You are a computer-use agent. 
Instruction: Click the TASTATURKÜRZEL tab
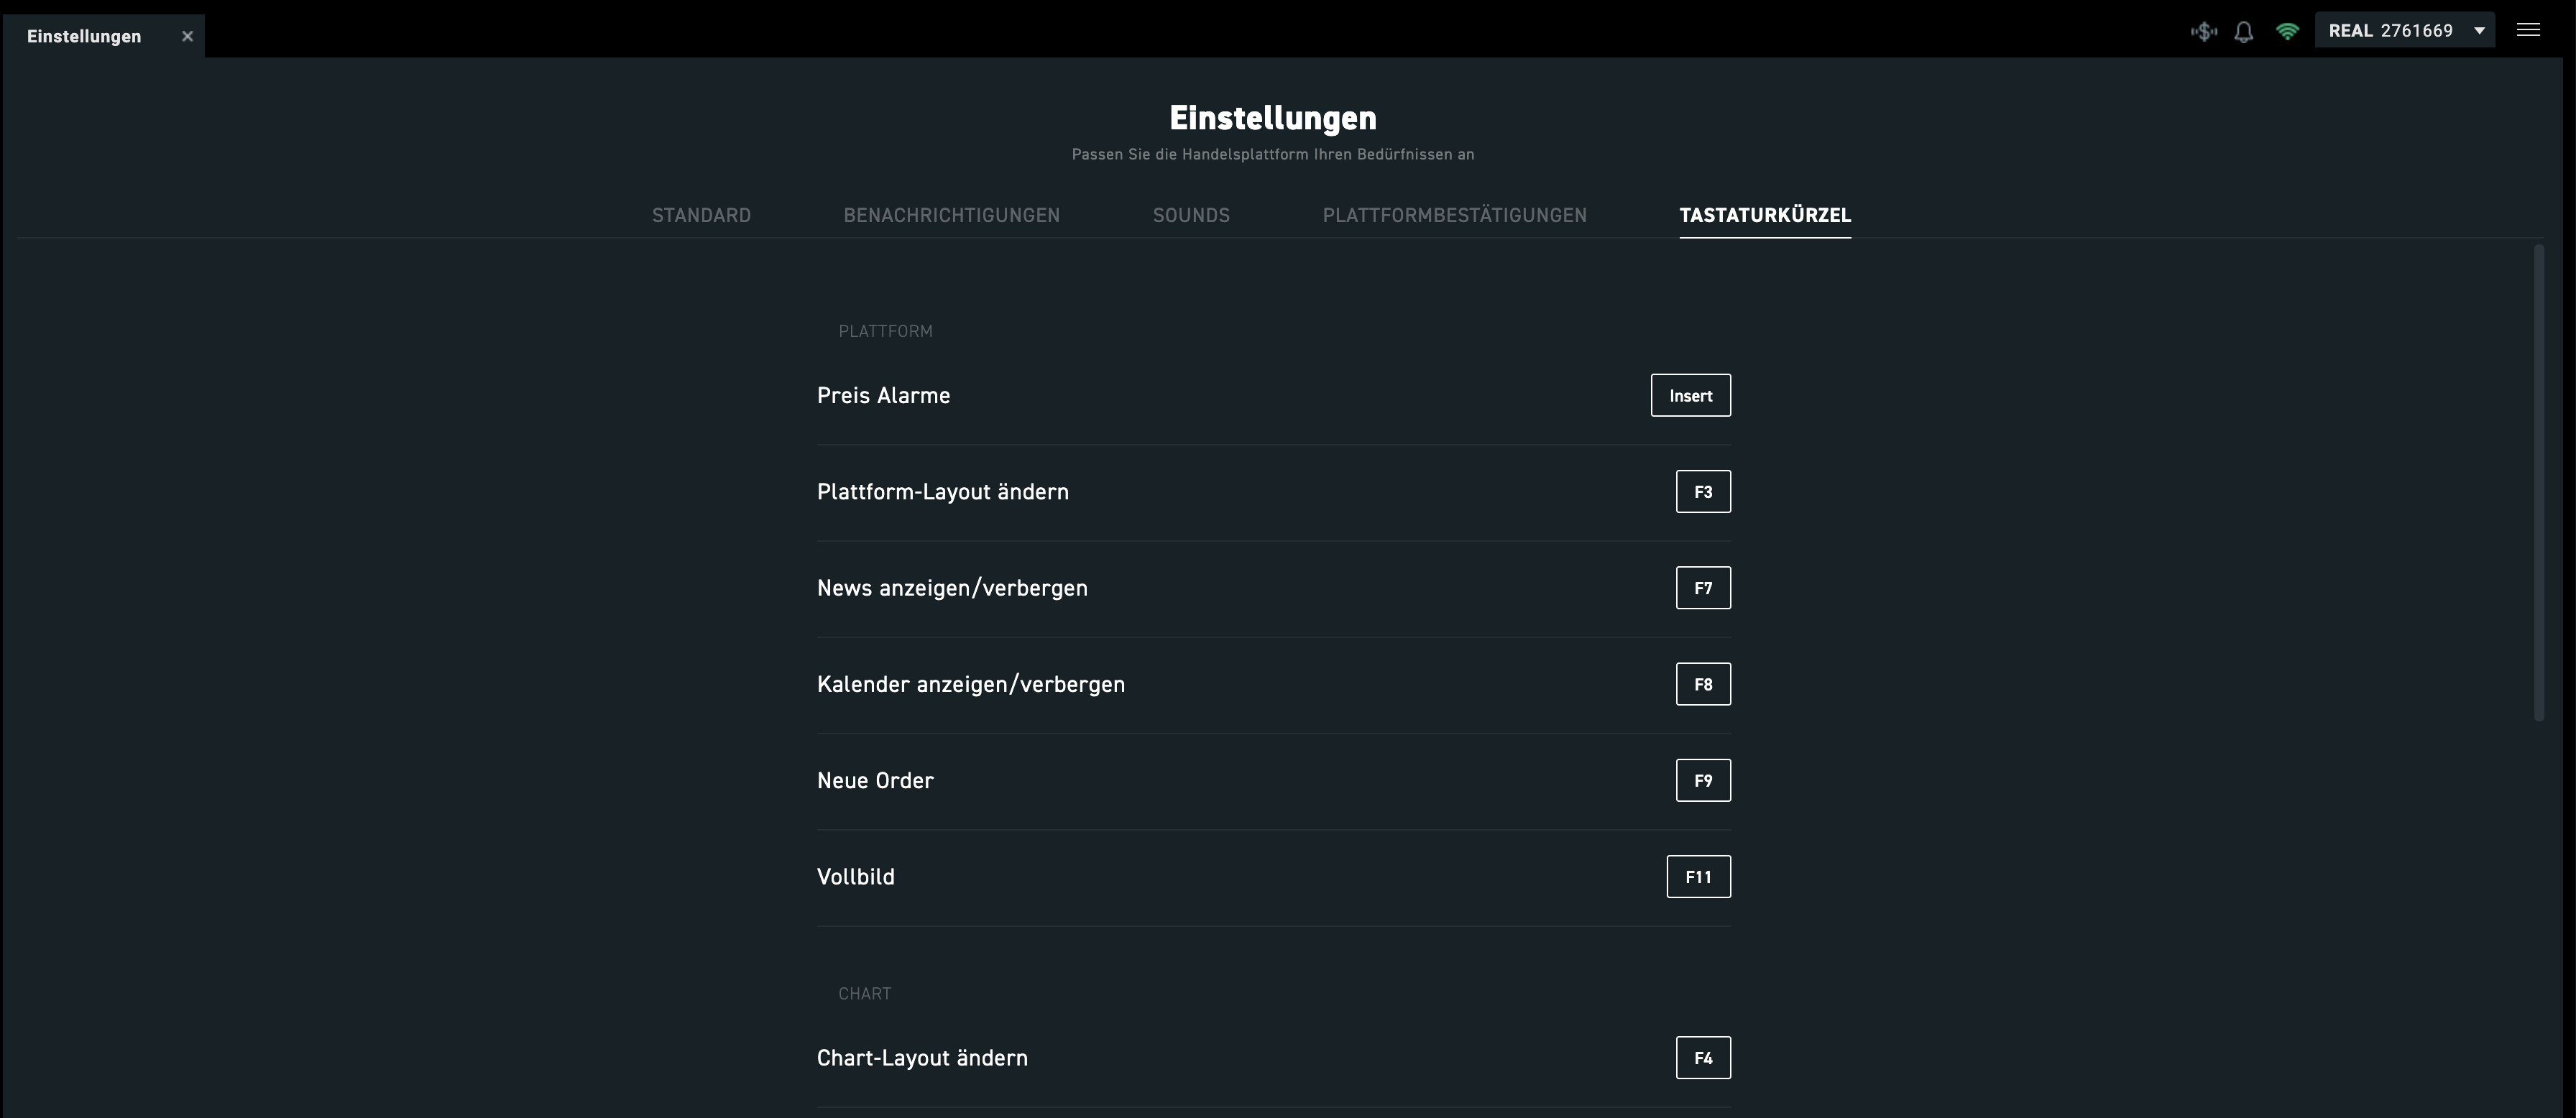pyautogui.click(x=1765, y=215)
